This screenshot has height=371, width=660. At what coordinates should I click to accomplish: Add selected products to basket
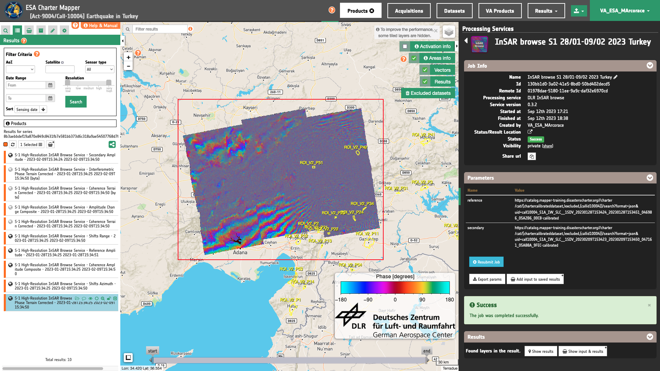click(x=51, y=145)
